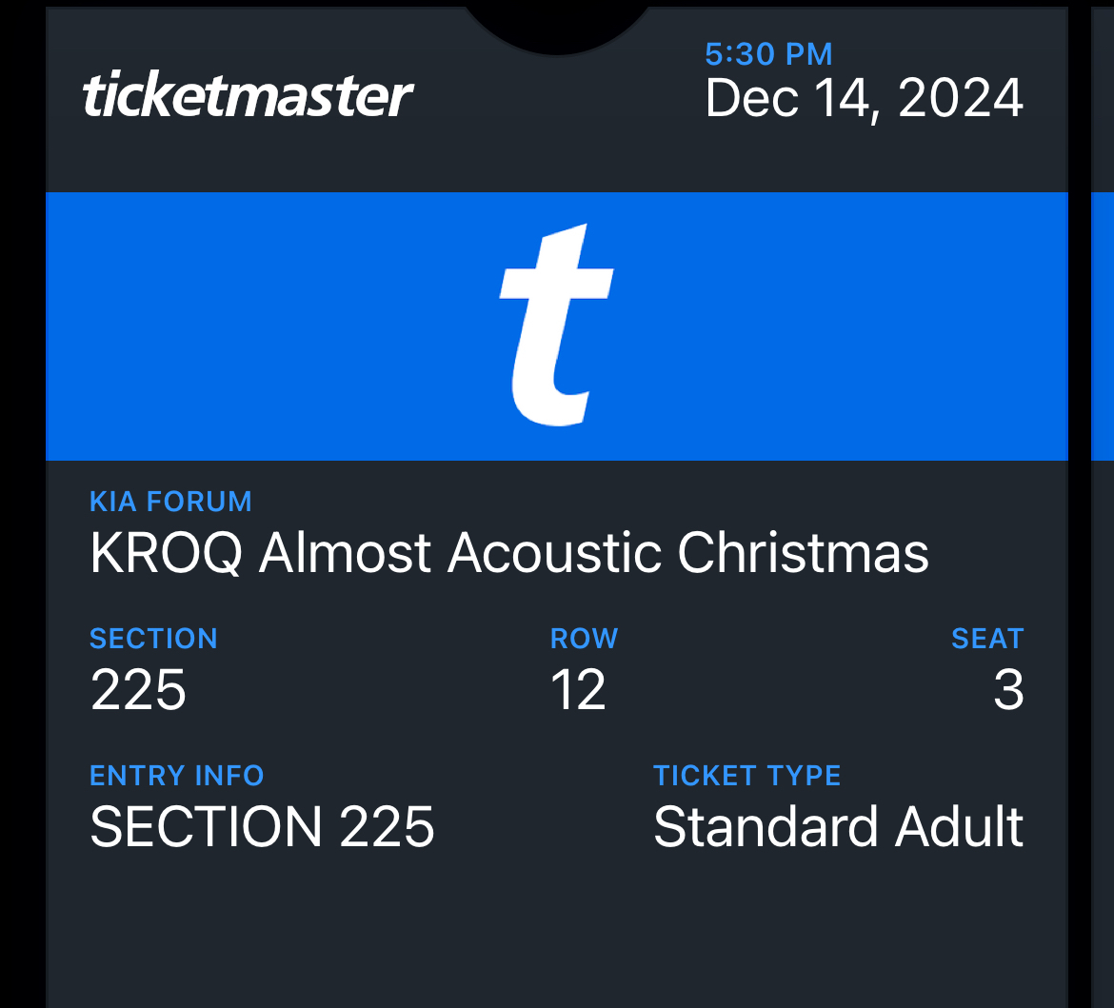Click the ticketmaster wordmark logo
Image resolution: width=1114 pixels, height=1008 pixels.
(248, 95)
